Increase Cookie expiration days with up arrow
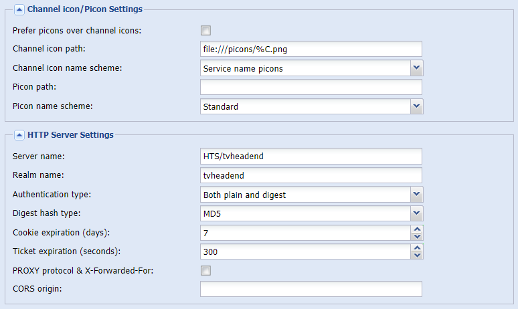The width and height of the screenshot is (518, 309). point(417,229)
